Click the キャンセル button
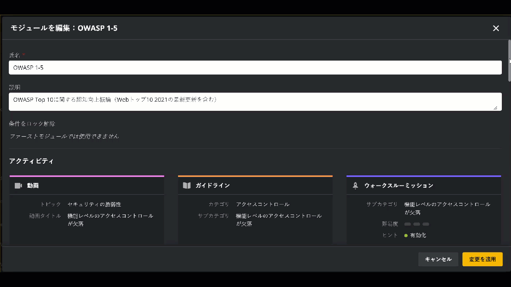511x287 pixels. pos(438,259)
